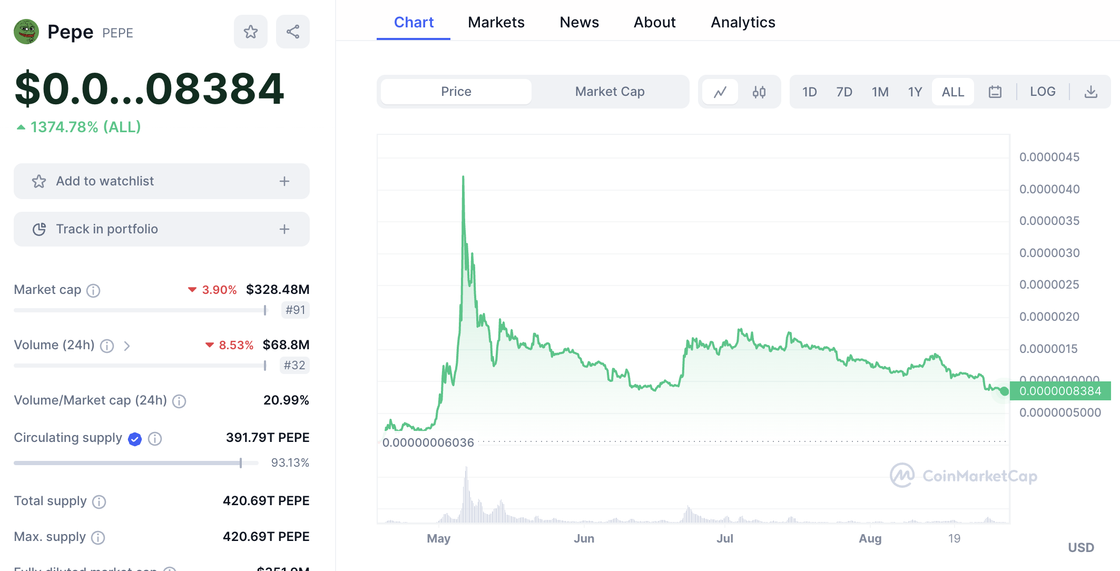Viewport: 1120px width, 571px height.
Task: Select the 1M time range
Action: point(880,92)
